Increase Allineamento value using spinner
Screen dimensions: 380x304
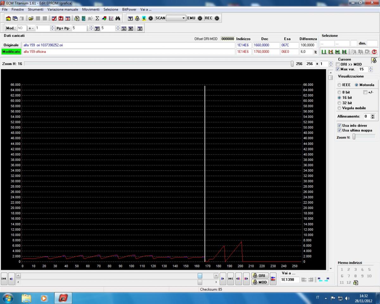372,115
